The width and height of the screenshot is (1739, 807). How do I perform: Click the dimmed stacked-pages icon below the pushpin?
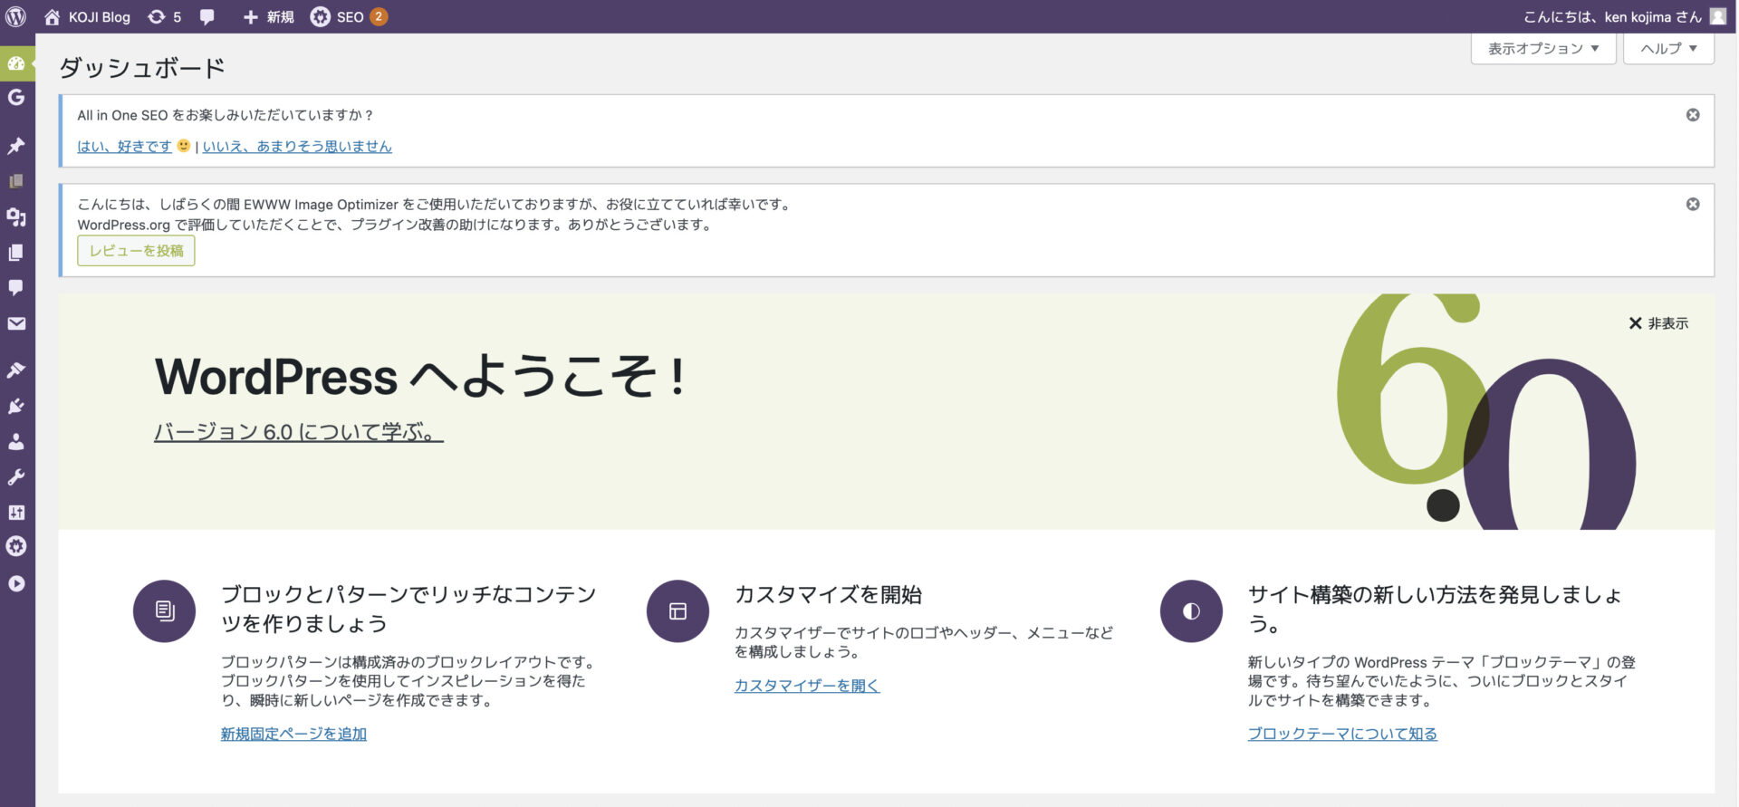coord(16,181)
